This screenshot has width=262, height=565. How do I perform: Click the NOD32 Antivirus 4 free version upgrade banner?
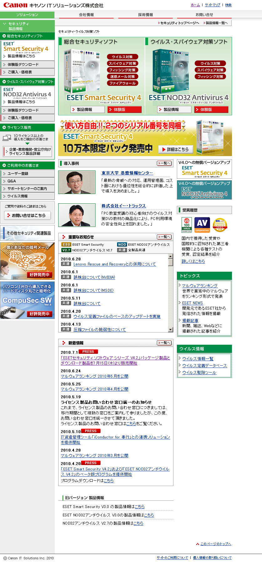click(x=204, y=190)
